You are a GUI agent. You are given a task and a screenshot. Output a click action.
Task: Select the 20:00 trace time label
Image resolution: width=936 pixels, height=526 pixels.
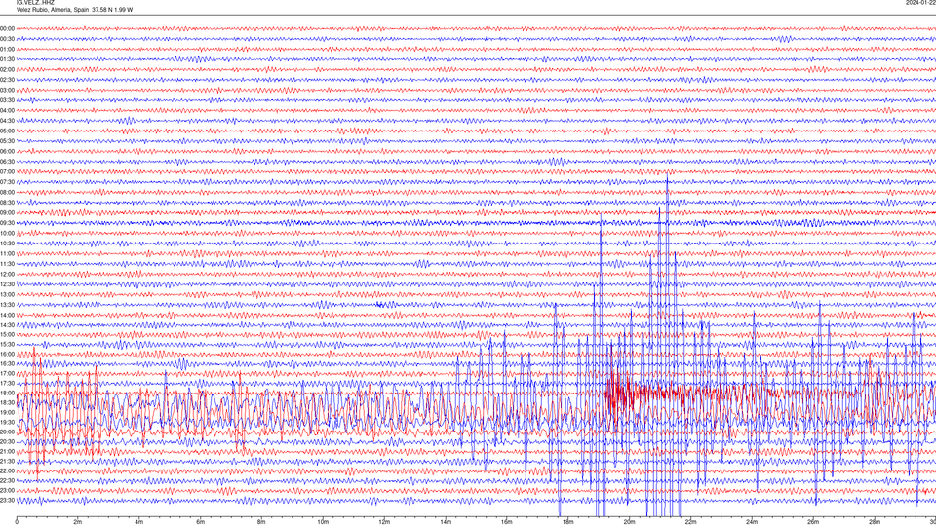pos(7,432)
